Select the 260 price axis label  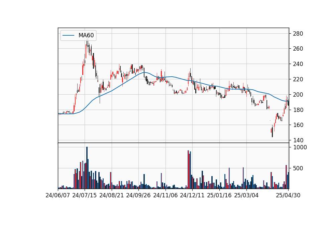(298, 49)
